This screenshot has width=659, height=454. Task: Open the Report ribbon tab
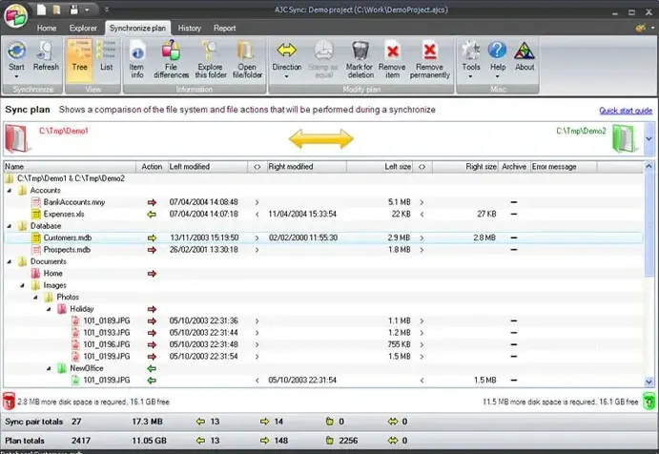click(224, 29)
